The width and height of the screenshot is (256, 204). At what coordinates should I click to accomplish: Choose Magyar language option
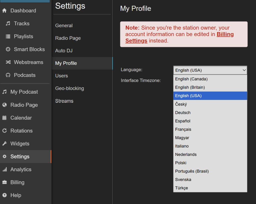click(210, 138)
